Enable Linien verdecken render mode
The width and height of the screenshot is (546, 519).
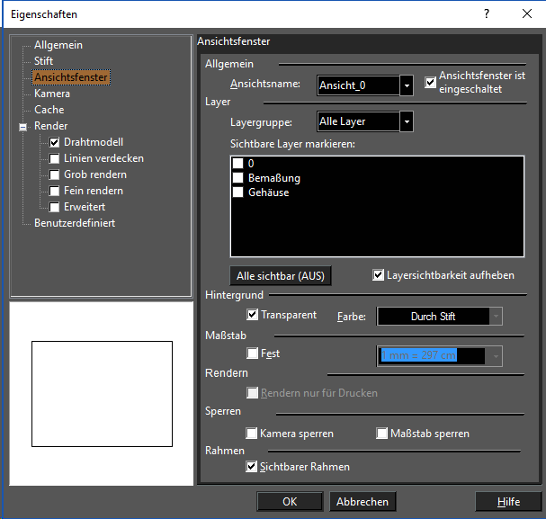tap(54, 158)
